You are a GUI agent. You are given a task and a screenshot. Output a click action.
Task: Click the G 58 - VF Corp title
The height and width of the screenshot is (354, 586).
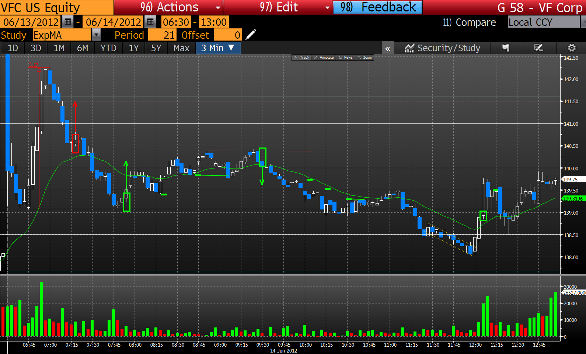tap(540, 7)
